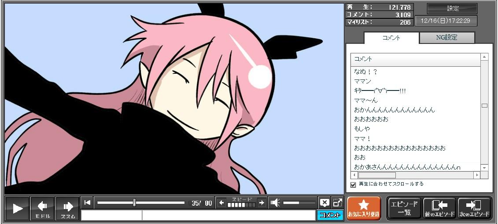Enter fullscreen with the expand icon

pyautogui.click(x=338, y=202)
